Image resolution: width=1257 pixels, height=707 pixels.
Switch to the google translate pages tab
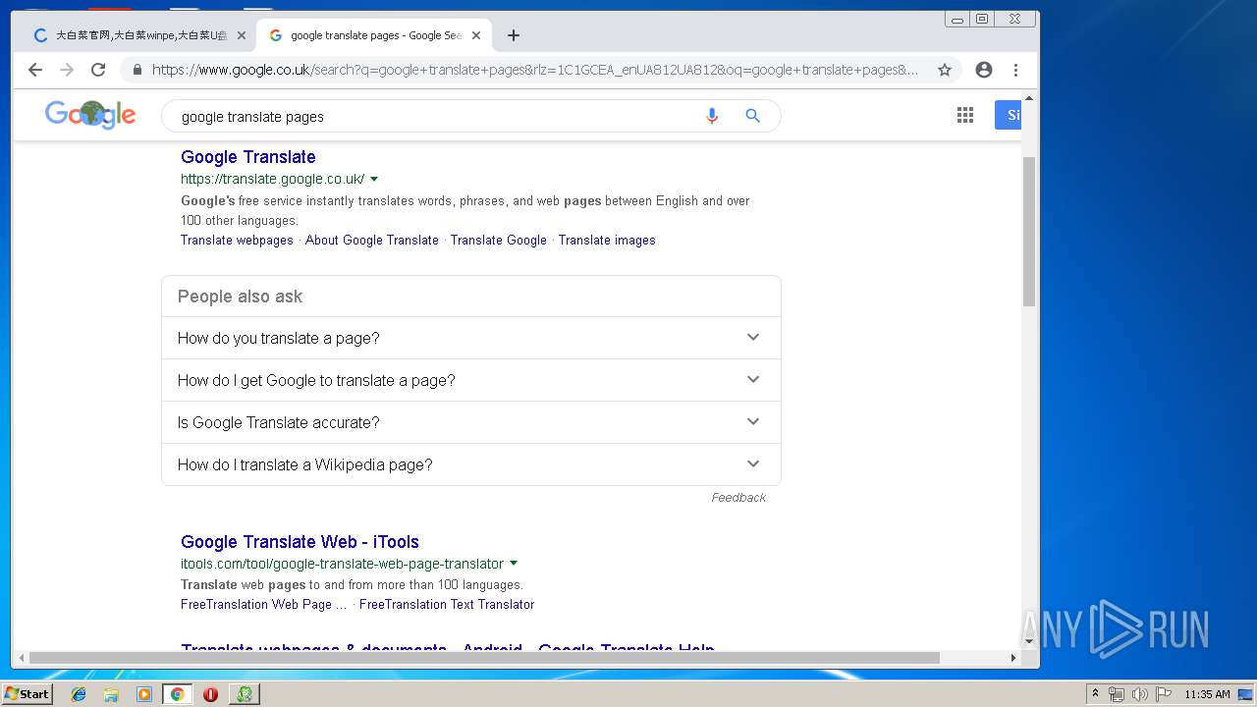point(374,35)
